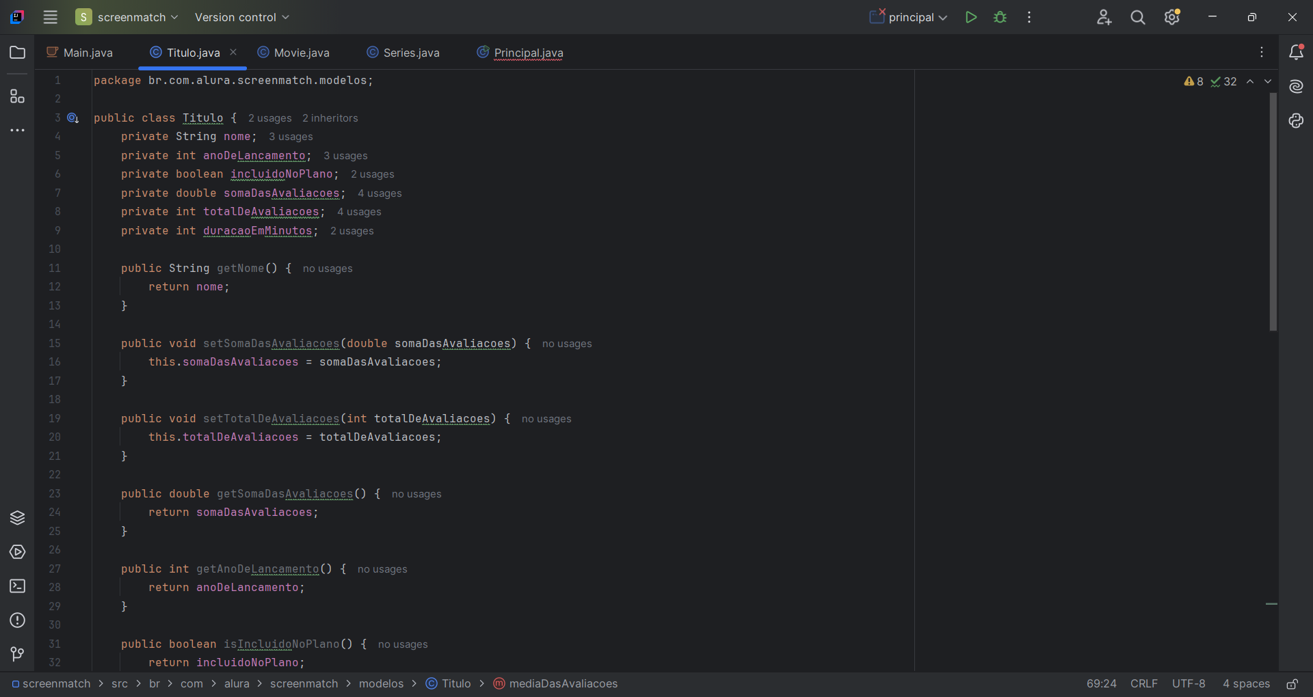Click the incluidoNoPlano field declaration
The image size is (1313, 697).
click(x=281, y=174)
